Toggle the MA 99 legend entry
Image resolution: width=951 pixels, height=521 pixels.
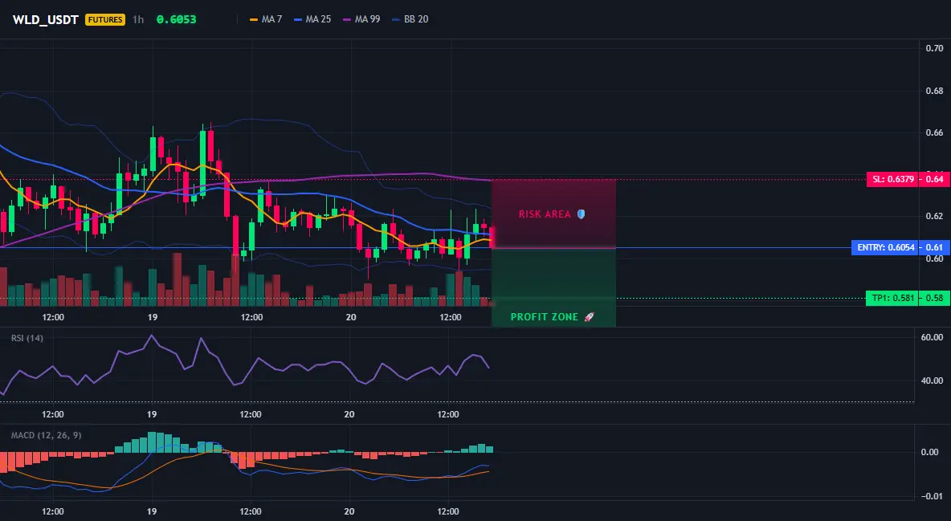click(361, 19)
